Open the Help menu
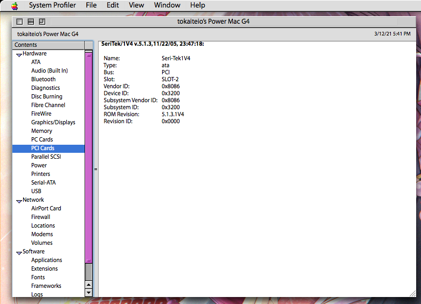The width and height of the screenshot is (421, 304). (x=198, y=5)
